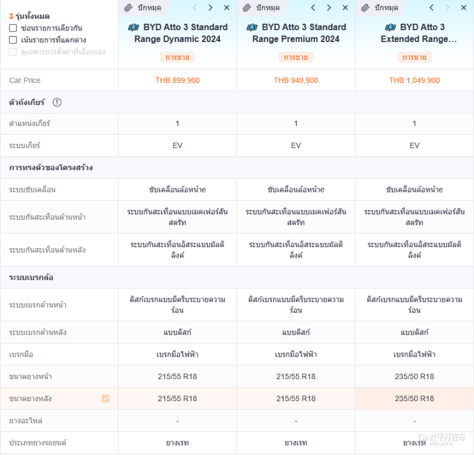Move Standard Range Premium column right
Viewport: 474px width, 455px height.
tap(329, 8)
